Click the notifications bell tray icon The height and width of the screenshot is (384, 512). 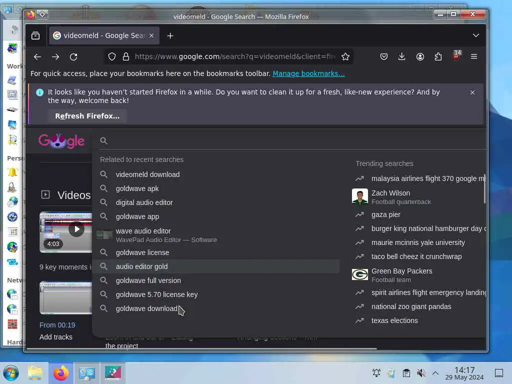pos(376,373)
